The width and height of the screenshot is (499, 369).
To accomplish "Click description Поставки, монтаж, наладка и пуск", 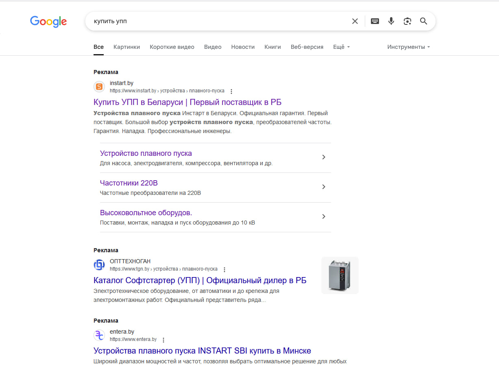I will (177, 223).
